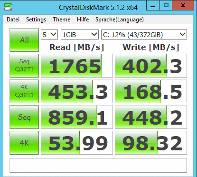Viewport: 197px width, 177px height.
Task: Open the test count dropdown showing 5
Action: (x=49, y=35)
